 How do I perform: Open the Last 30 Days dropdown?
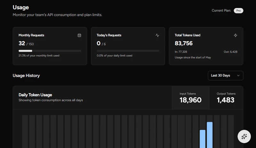[226, 75]
